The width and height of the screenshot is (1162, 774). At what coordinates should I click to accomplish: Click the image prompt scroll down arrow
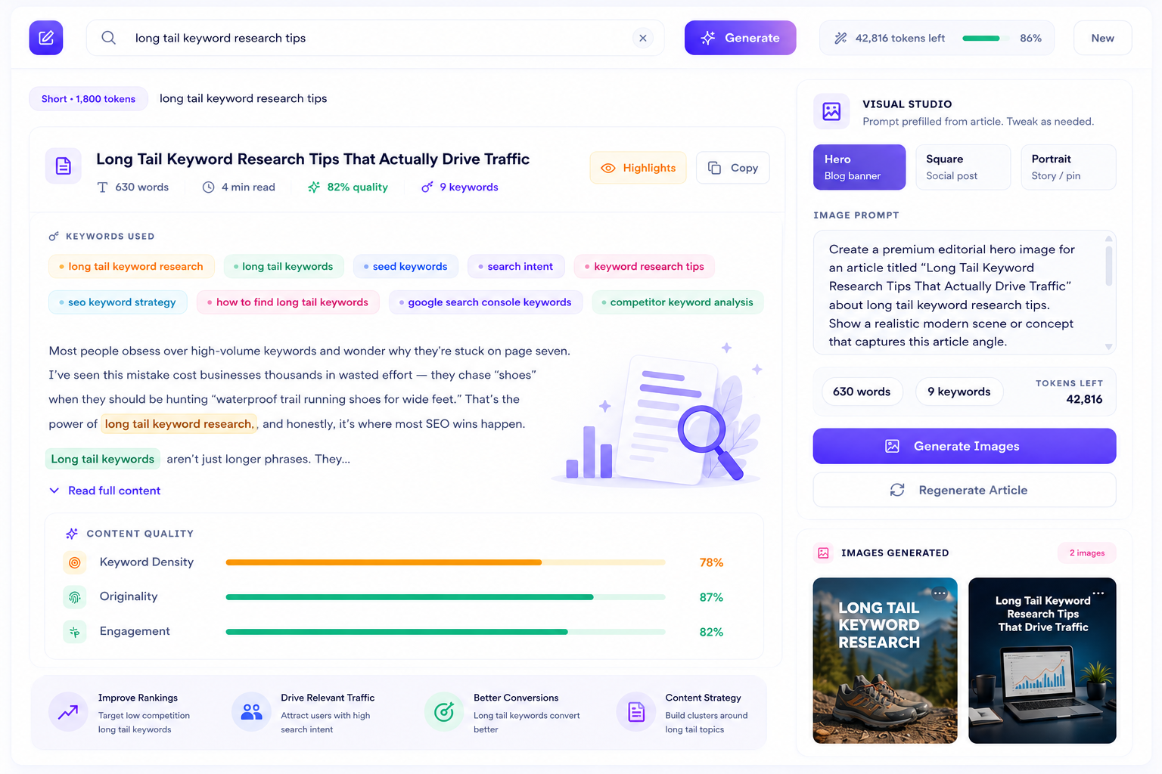1108,347
